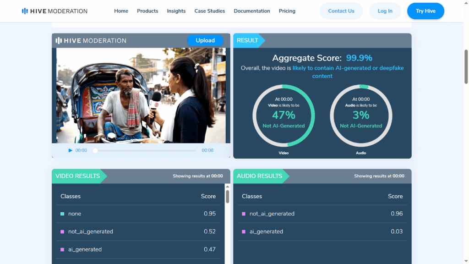469x264 pixels.
Task: Click the 0.96 audio score value
Action: point(397,214)
